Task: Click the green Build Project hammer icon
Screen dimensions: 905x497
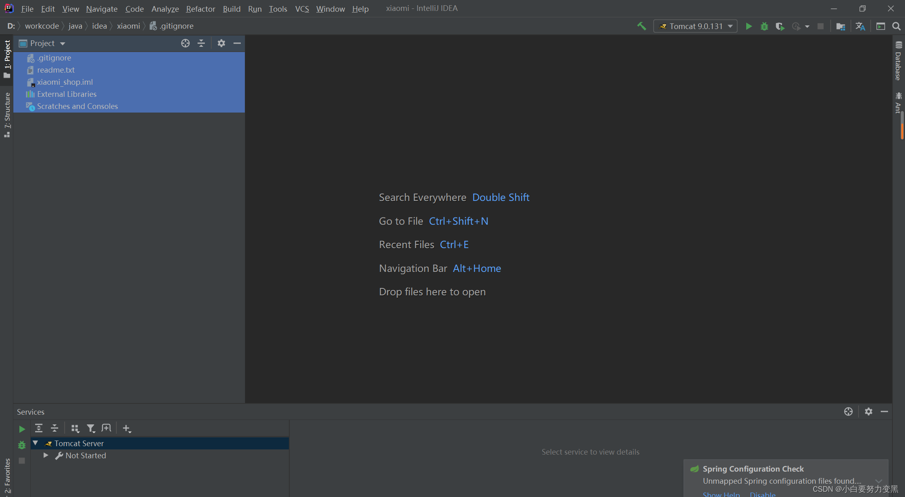Action: [x=642, y=26]
